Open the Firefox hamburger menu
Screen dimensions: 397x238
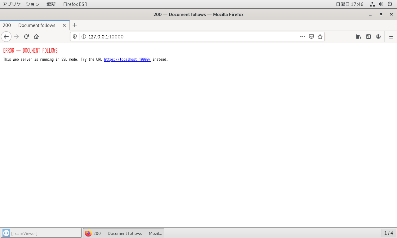(x=391, y=37)
